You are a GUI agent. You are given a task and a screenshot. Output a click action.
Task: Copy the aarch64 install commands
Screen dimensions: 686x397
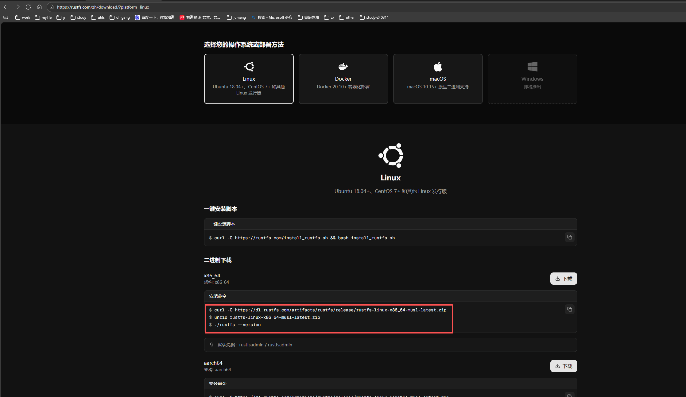(569, 395)
